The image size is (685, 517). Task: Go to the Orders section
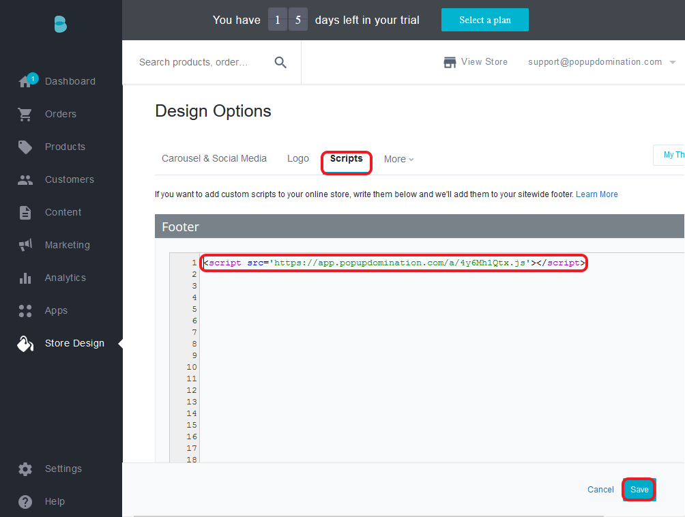61,114
